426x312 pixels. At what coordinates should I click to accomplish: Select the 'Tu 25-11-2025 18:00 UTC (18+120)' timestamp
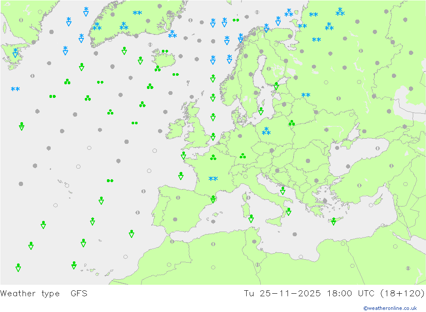point(334,294)
